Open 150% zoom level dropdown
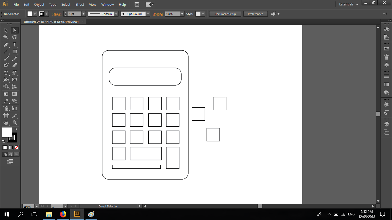392x220 pixels. pos(36,206)
